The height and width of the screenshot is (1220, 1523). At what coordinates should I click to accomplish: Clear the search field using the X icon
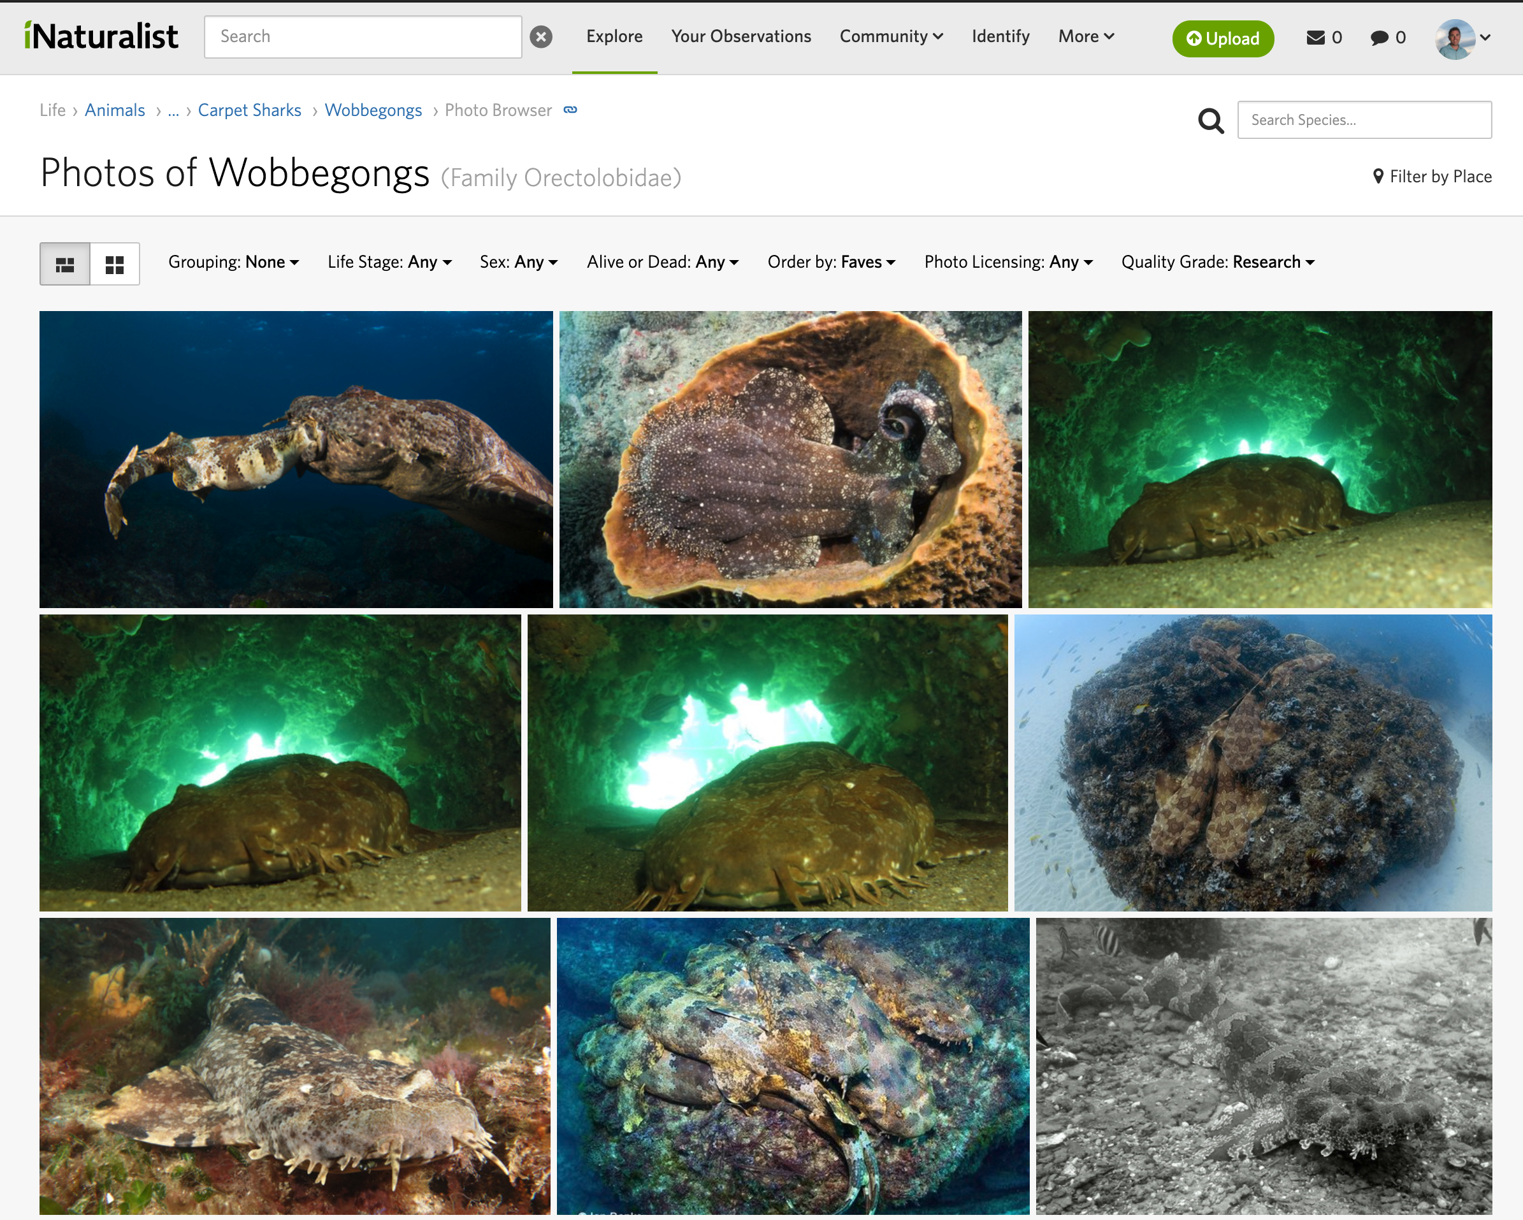[542, 36]
